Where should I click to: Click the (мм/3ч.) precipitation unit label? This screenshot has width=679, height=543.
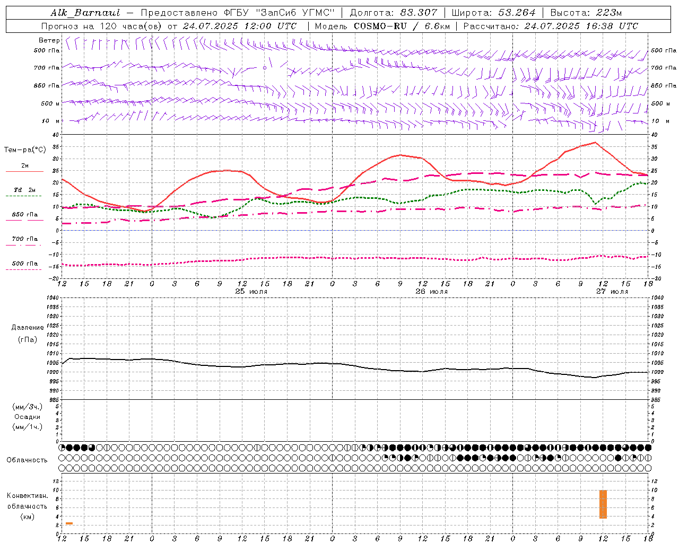[27, 407]
